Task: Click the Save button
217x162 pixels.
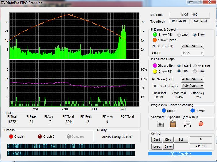Action: [168, 146]
